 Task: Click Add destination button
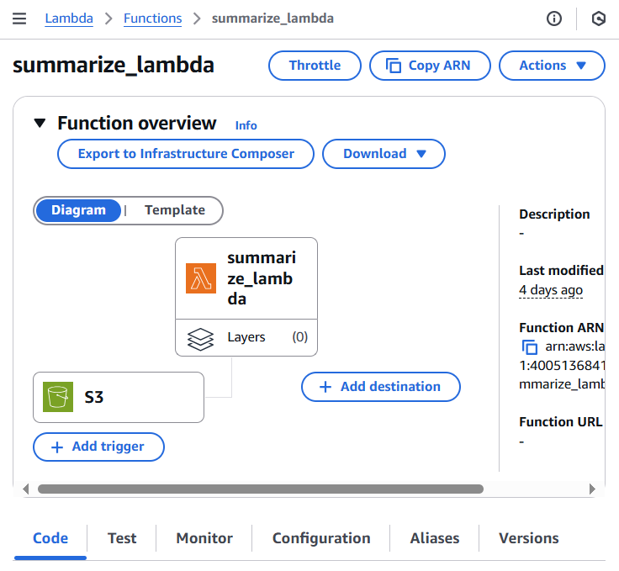tap(381, 387)
